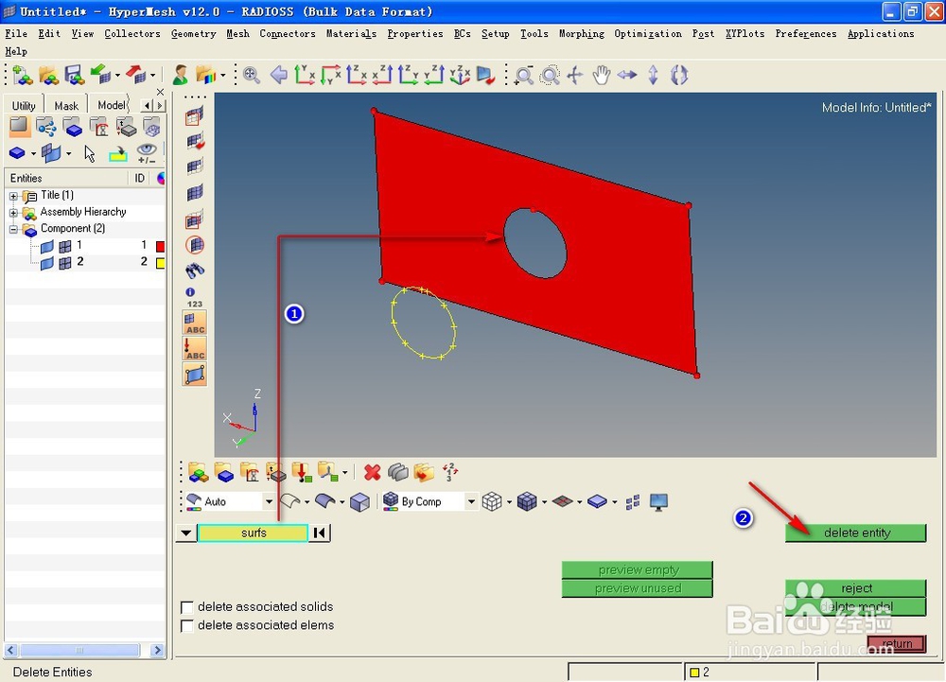946x682 pixels.
Task: Close the browser tab area with X
Action: [160, 92]
